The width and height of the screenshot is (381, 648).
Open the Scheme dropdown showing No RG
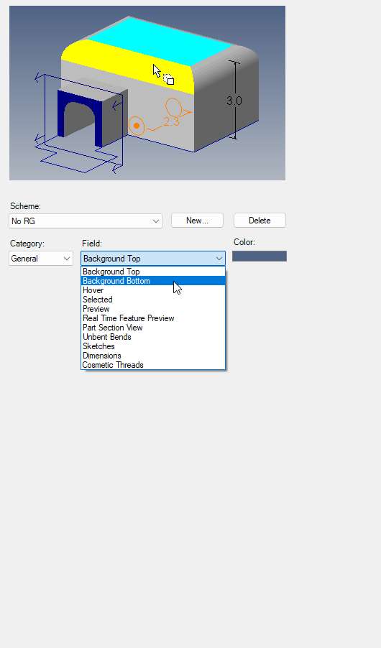tap(86, 221)
